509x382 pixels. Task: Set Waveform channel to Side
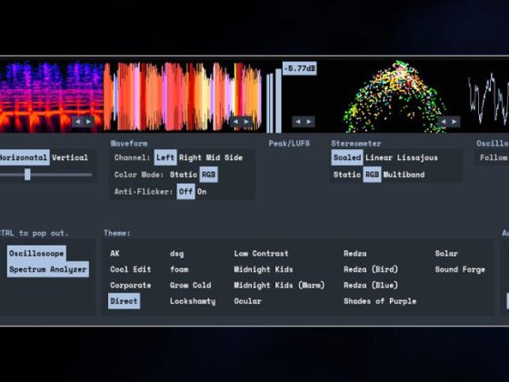[x=234, y=157]
